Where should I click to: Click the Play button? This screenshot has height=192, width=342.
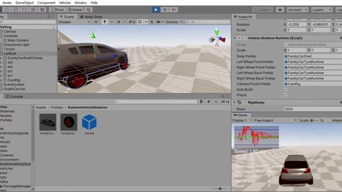click(156, 10)
